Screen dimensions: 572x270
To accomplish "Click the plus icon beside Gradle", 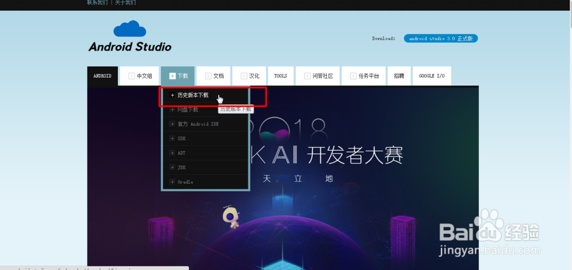I will 173,182.
